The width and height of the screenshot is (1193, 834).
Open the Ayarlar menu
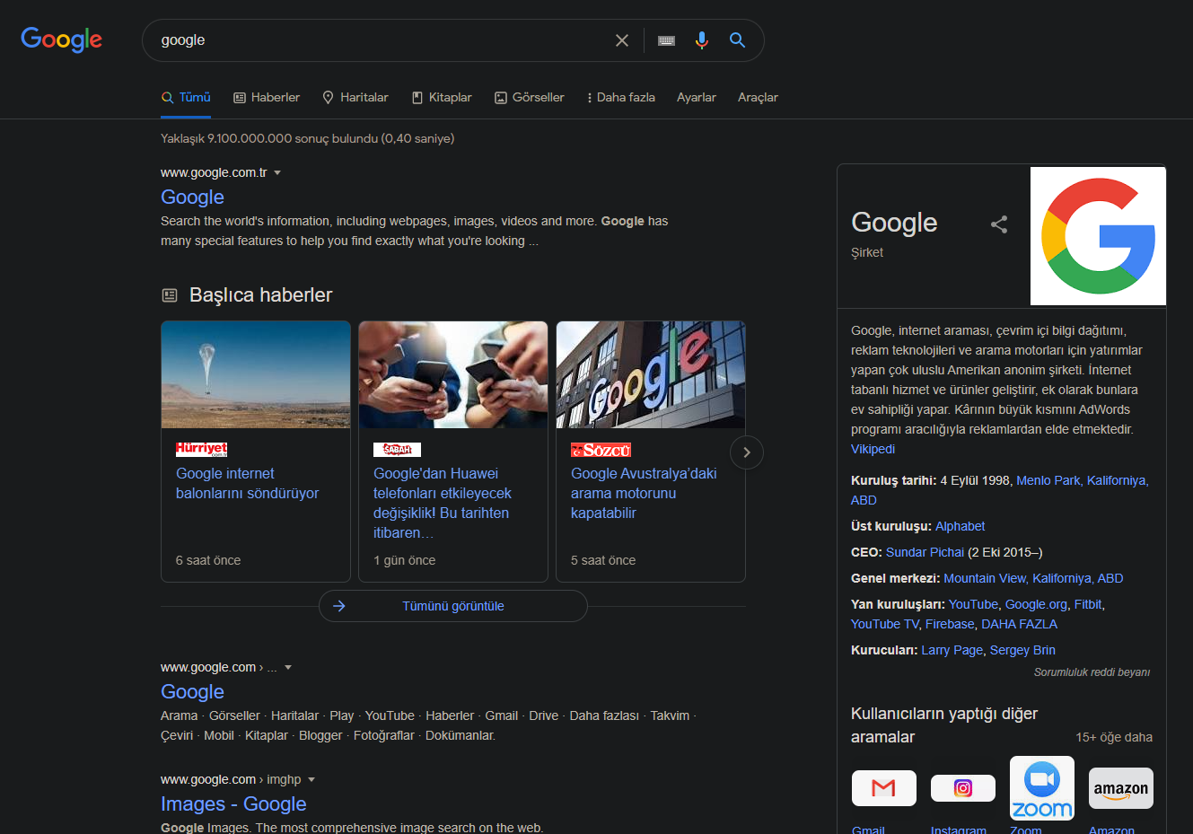(697, 97)
